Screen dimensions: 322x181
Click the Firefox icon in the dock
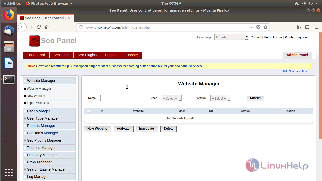(9, 15)
